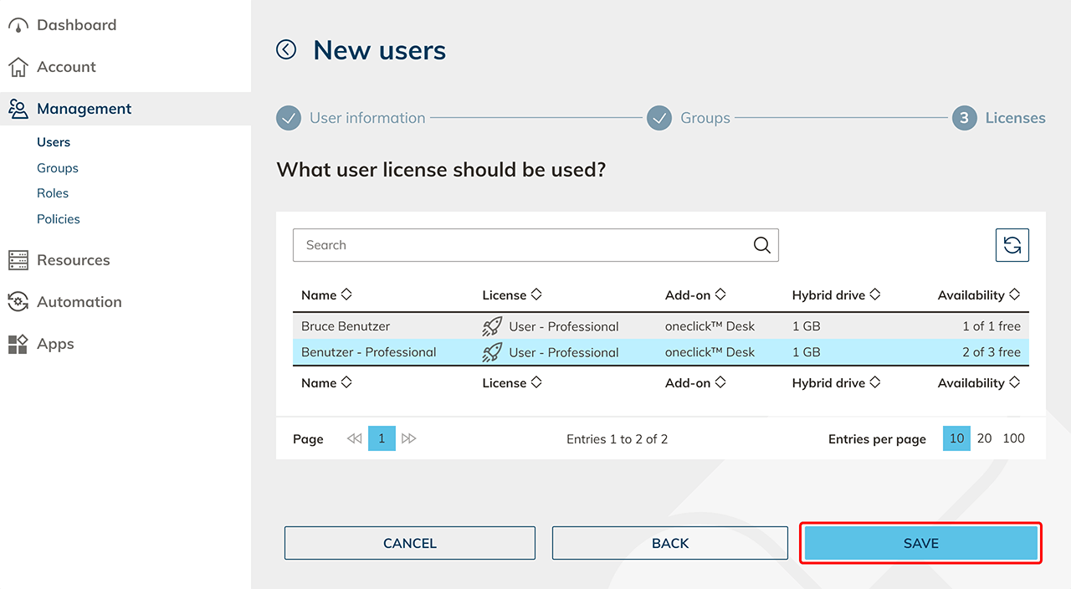Open Groups under Management
Screen dimensions: 1071x589
click(x=58, y=168)
